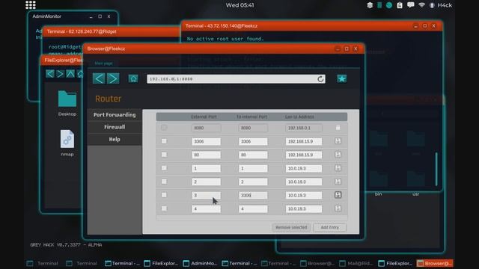
Task: Focus the AdminMonitor window title
Action: [x=46, y=16]
